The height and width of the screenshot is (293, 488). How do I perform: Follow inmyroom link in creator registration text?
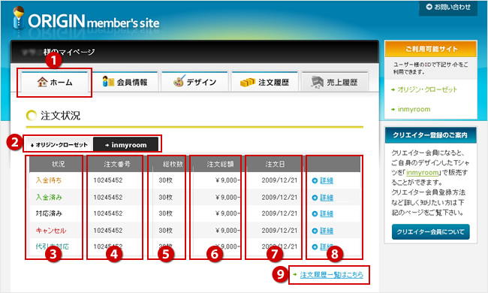coord(423,173)
